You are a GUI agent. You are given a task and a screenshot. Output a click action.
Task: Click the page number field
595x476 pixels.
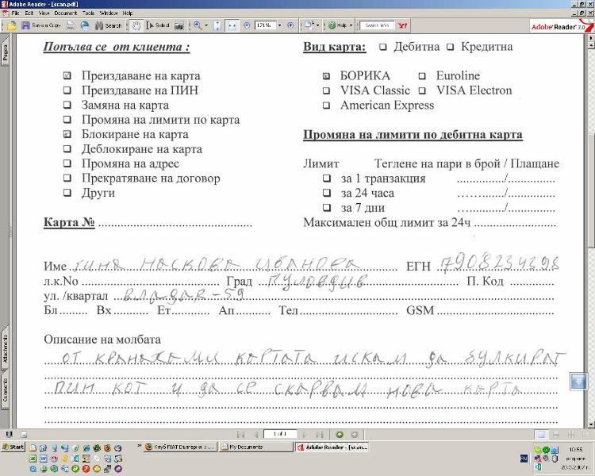278,435
